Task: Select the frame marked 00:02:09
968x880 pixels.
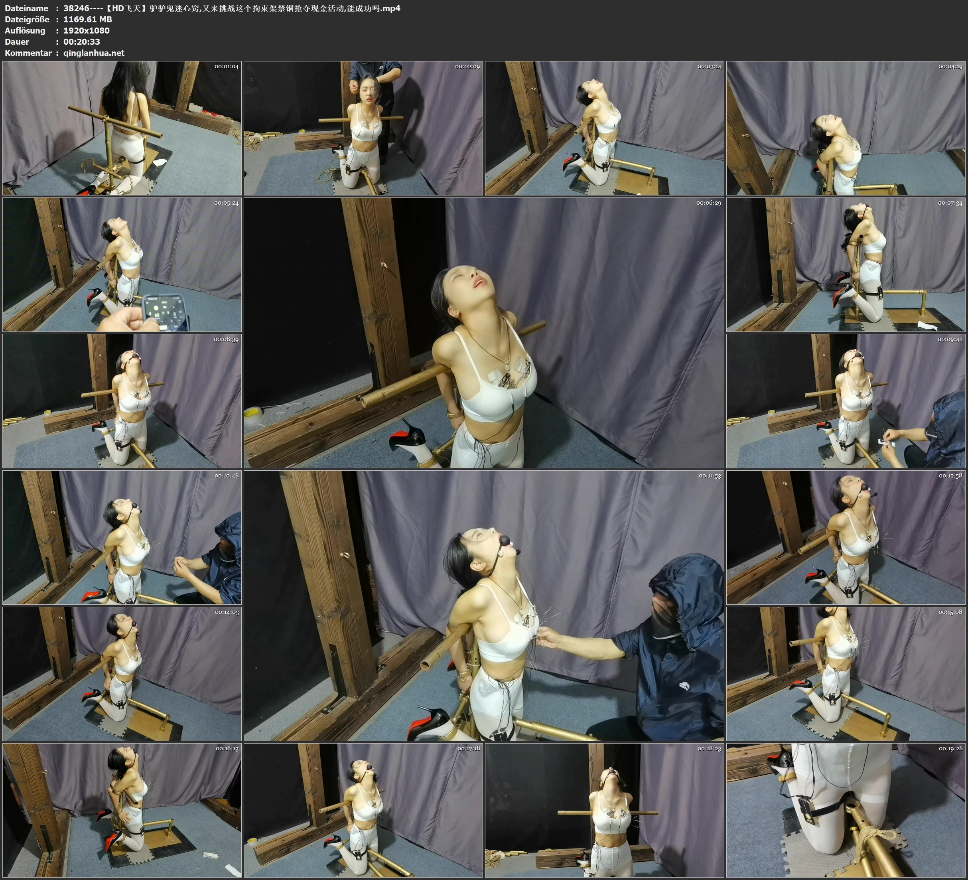Action: pyautogui.click(x=363, y=128)
